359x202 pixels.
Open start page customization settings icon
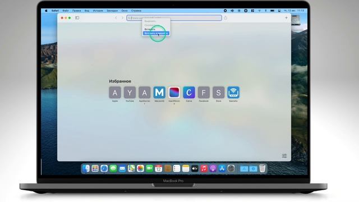(284, 156)
